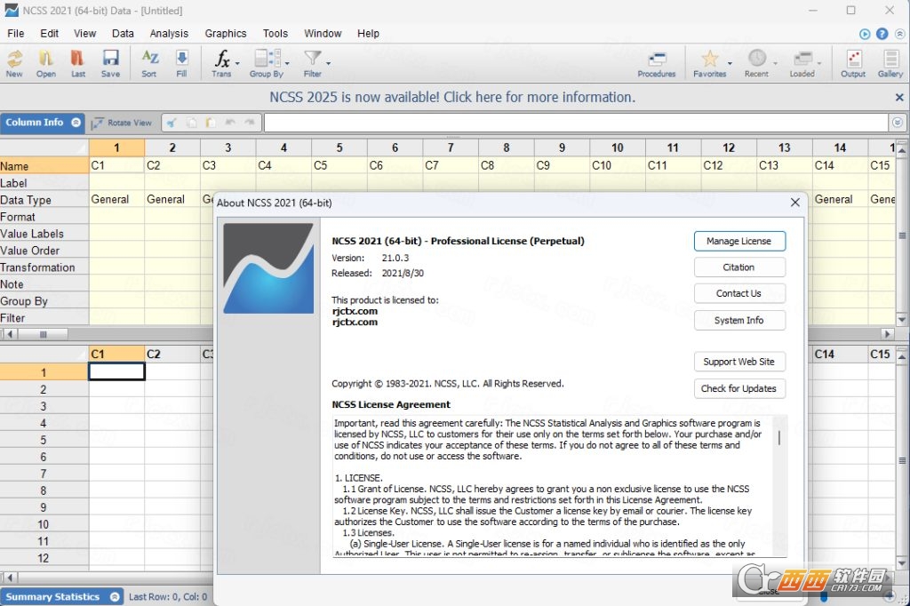910x606 pixels.
Task: Select row header 5 in the data grid
Action: tap(44, 440)
